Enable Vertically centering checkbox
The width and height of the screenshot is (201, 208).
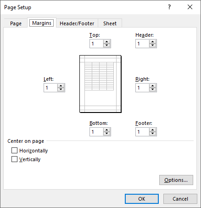tap(14, 159)
